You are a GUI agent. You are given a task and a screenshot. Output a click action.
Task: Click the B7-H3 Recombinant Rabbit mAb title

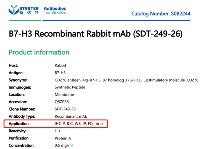(96, 34)
